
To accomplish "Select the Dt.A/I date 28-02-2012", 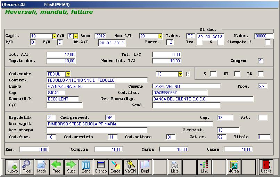I will pyautogui.click(x=112, y=43).
